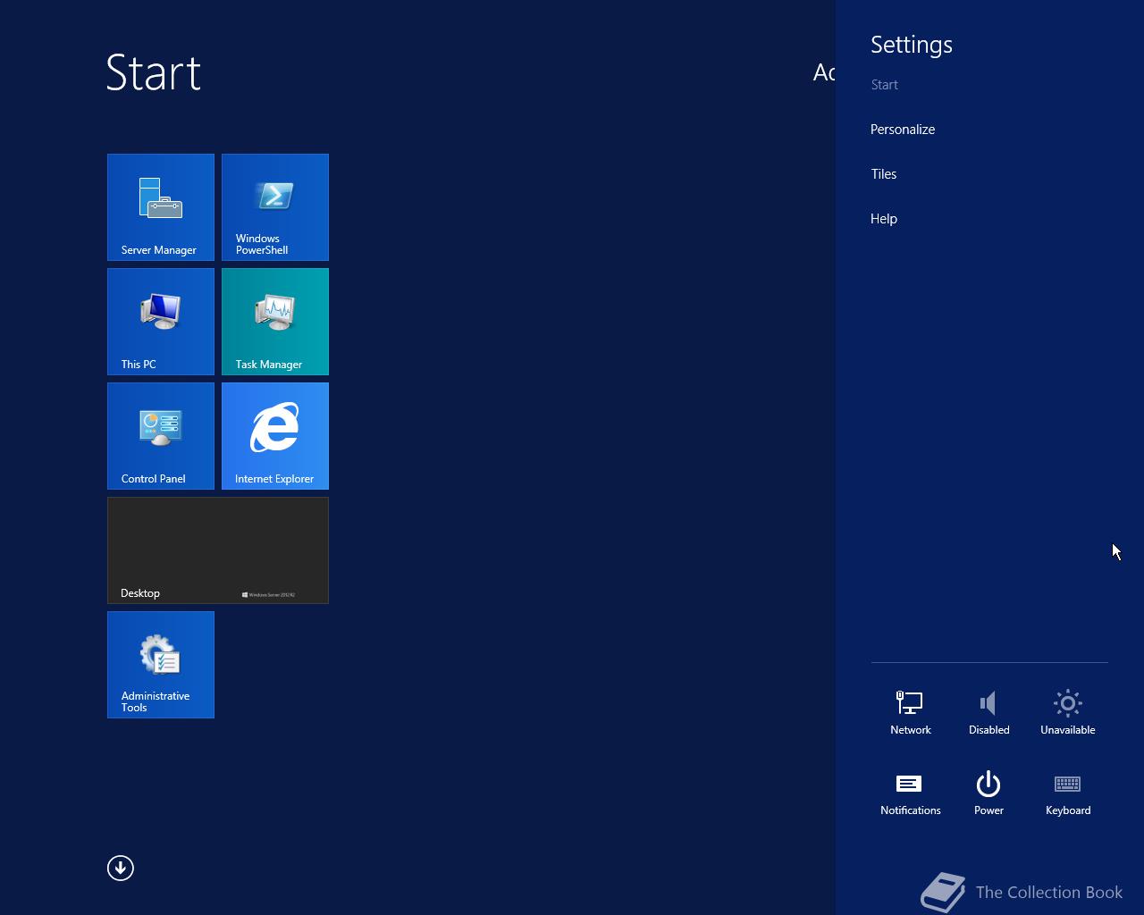Open Tiles in the Settings pane

(x=884, y=174)
